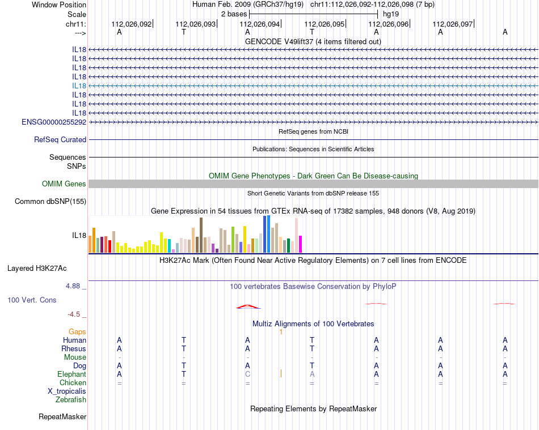539x430 pixels.
Task: Click the -4.5 PhyloP lower range value
Action: (x=74, y=314)
